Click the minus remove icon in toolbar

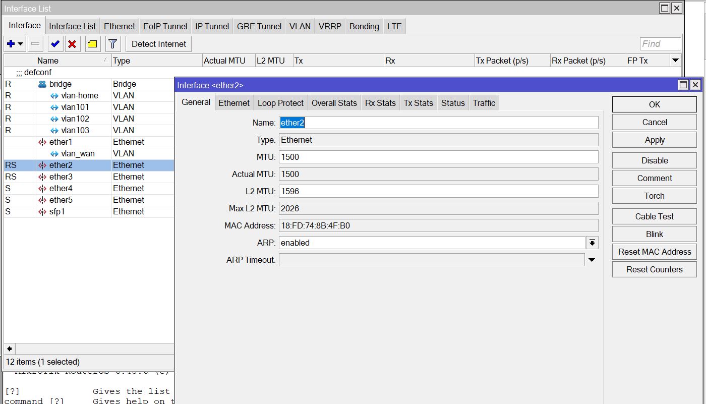point(35,44)
